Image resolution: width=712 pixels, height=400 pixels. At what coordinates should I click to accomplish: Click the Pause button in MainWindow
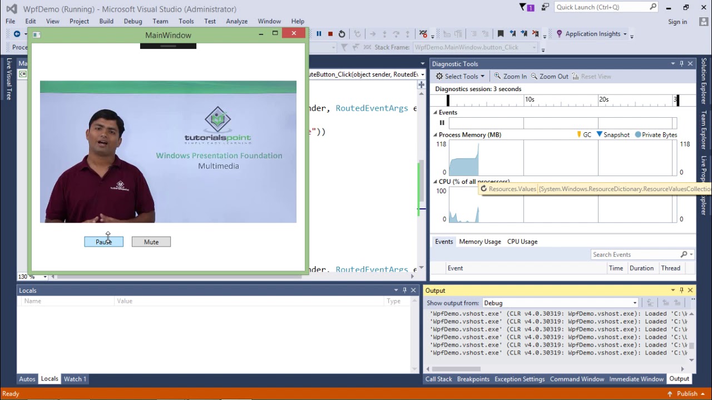click(104, 242)
